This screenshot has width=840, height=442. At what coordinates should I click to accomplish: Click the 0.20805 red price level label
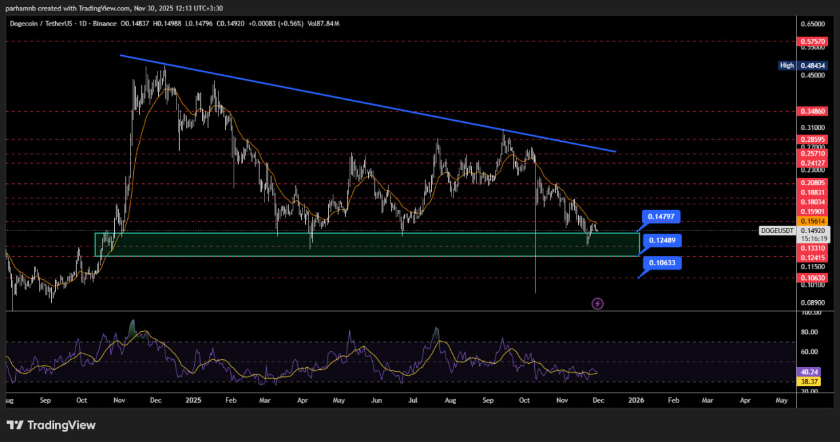click(813, 183)
